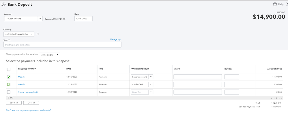Open Don't see the payments link
The image size is (288, 114).
click(x=29, y=110)
